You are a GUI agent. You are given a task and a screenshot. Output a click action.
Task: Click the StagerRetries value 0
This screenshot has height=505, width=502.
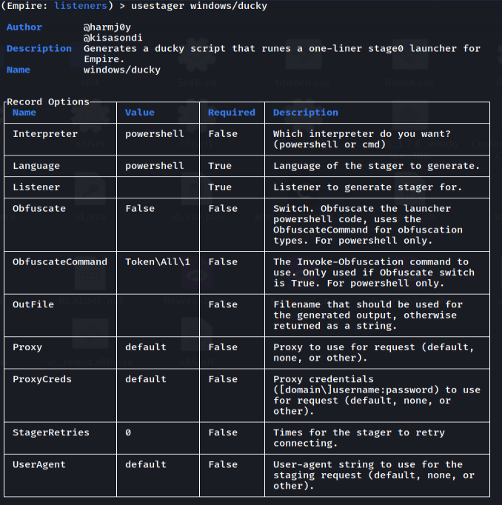click(128, 432)
